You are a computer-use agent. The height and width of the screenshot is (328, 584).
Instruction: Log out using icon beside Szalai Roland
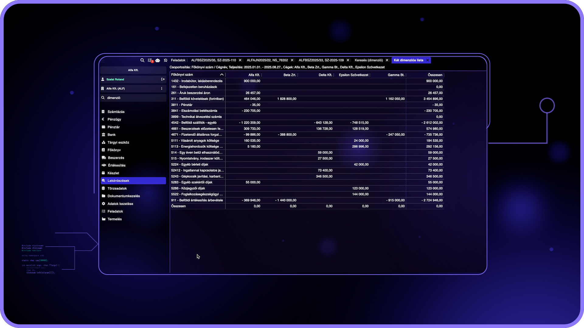pyautogui.click(x=163, y=79)
